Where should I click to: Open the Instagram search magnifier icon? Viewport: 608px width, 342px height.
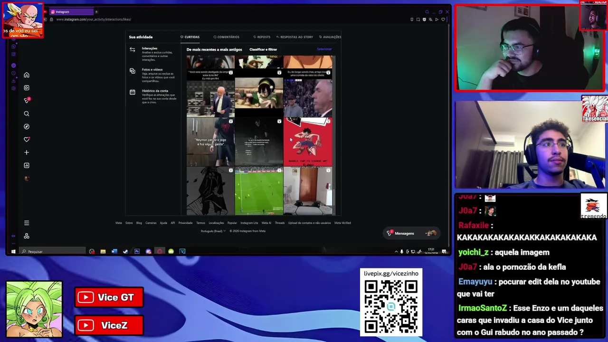point(27,114)
